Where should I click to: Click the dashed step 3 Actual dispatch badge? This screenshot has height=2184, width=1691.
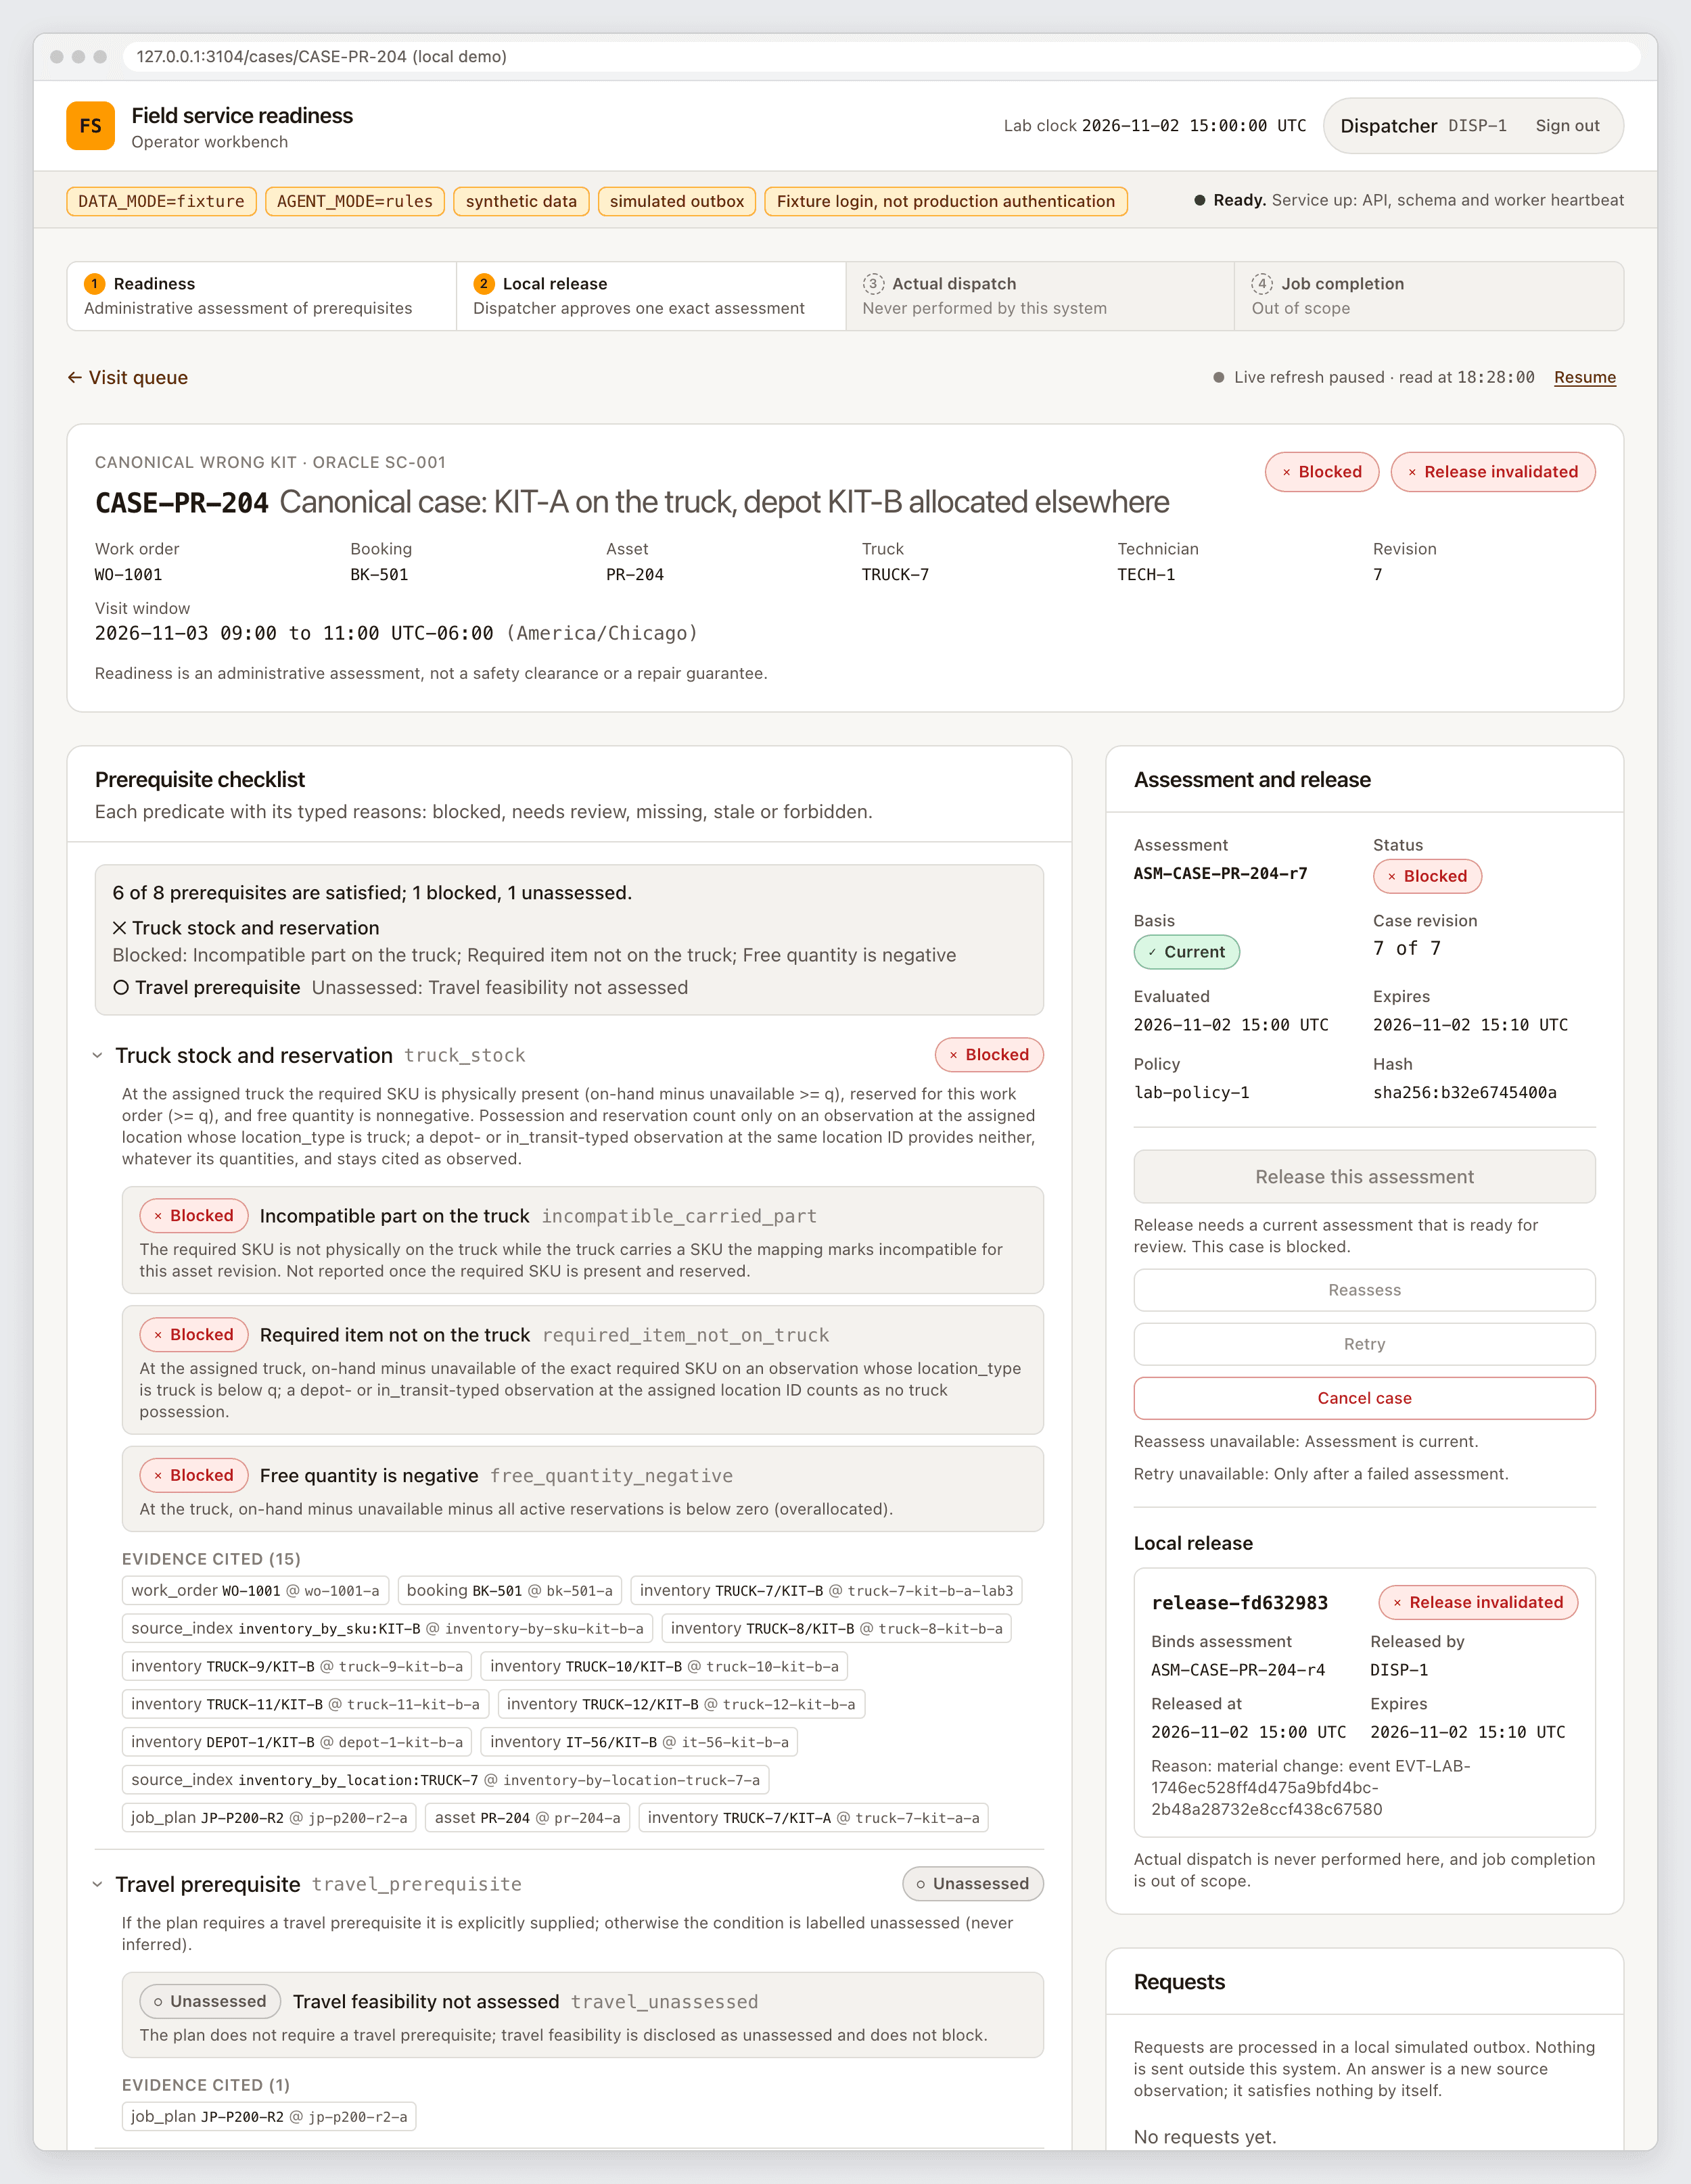coord(873,284)
